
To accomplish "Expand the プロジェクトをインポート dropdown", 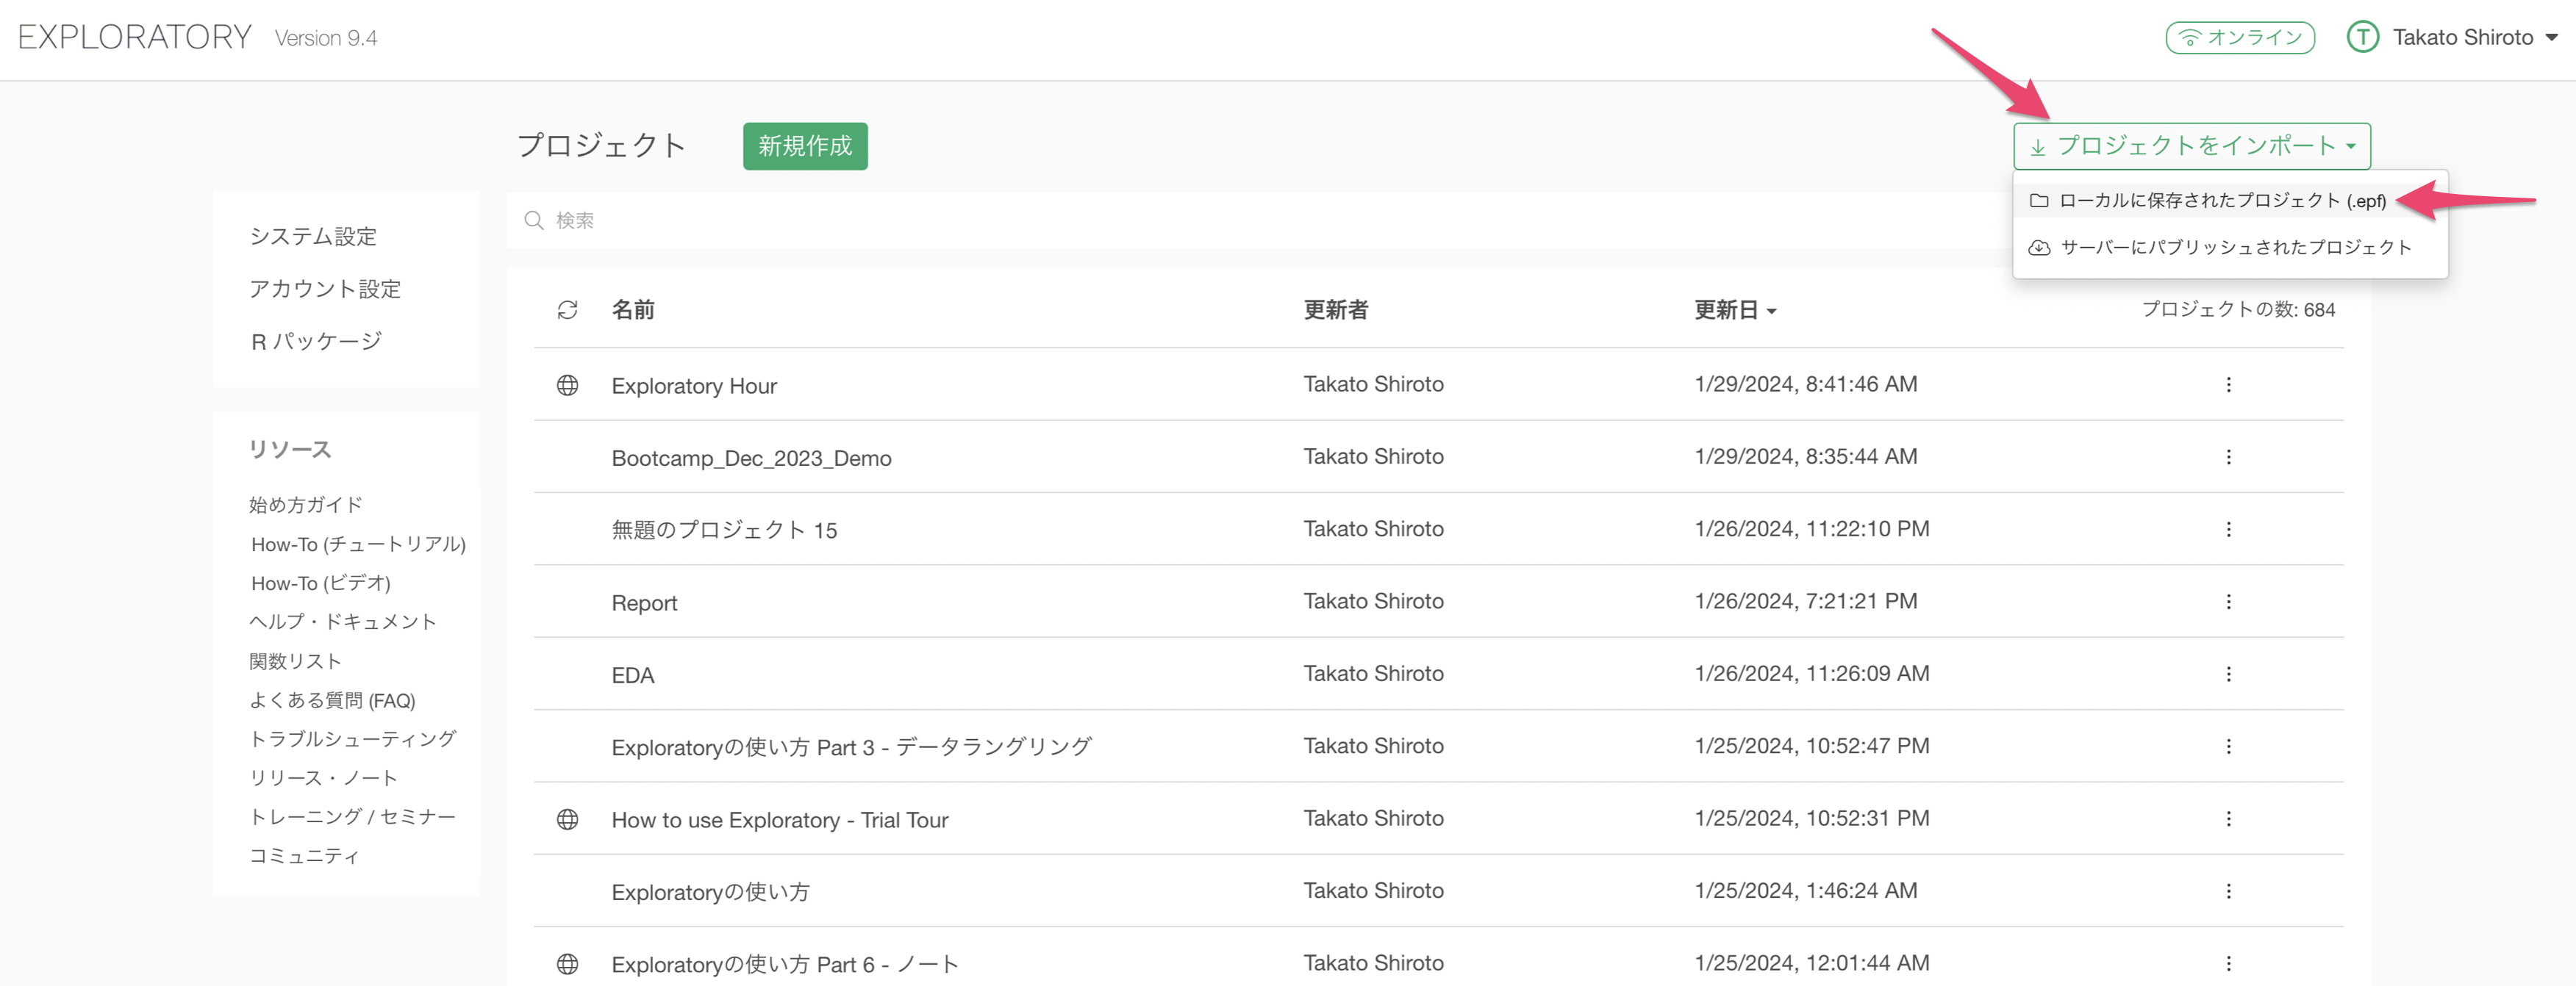I will (2192, 146).
